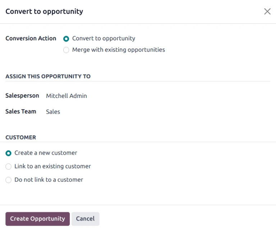This screenshot has width=276, height=231.
Task: Click the dialog title Convert to opportunity
Action: (44, 12)
